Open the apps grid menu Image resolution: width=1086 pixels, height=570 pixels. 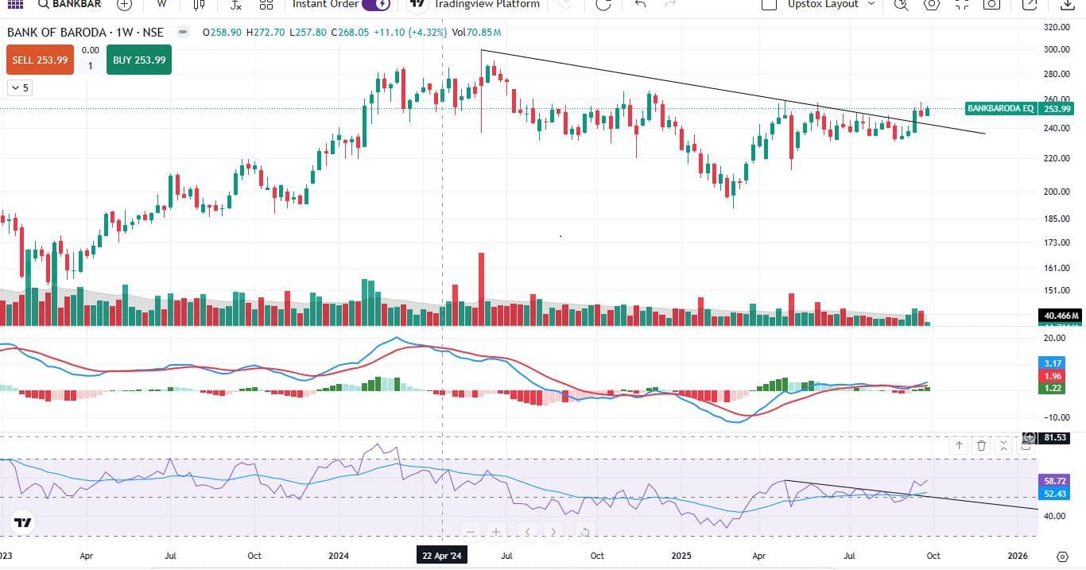coord(15,4)
